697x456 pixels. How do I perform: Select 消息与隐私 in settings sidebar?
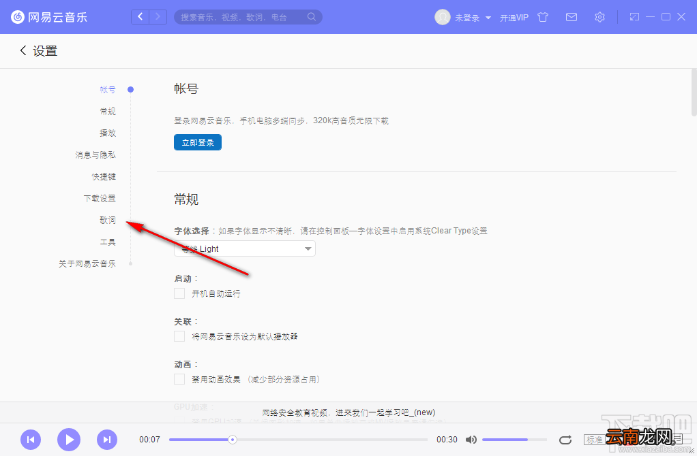pos(95,154)
